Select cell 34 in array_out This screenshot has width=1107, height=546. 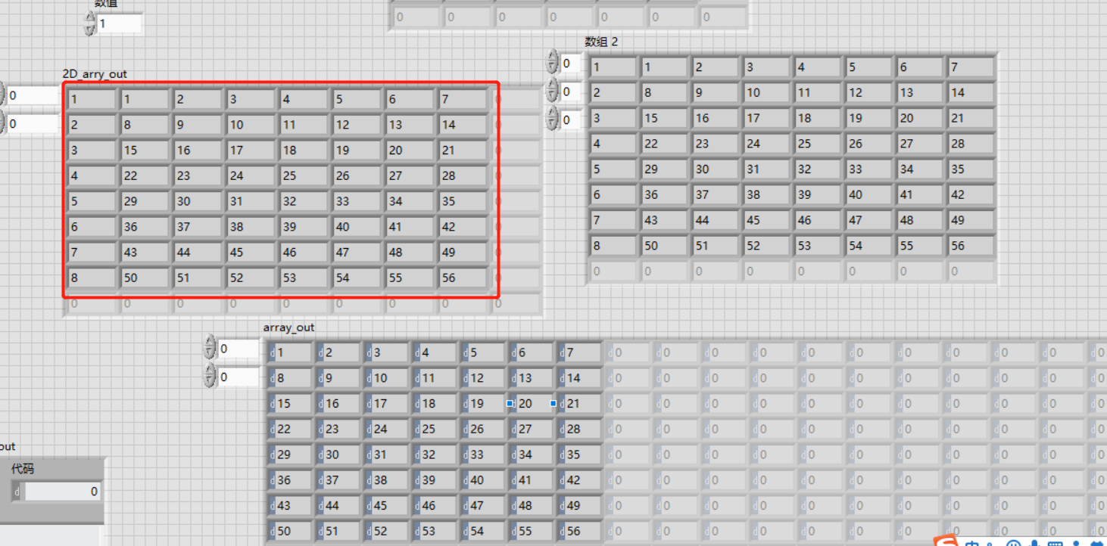click(x=532, y=454)
